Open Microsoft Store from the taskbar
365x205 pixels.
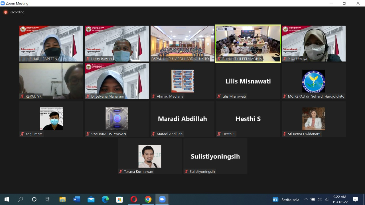point(119,199)
